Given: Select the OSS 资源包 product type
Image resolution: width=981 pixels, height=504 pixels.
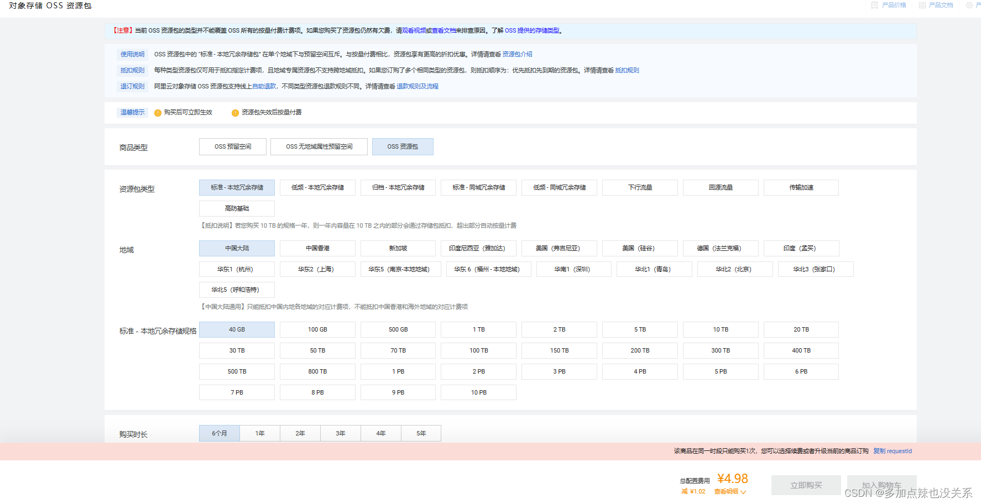Looking at the screenshot, I should (x=403, y=146).
